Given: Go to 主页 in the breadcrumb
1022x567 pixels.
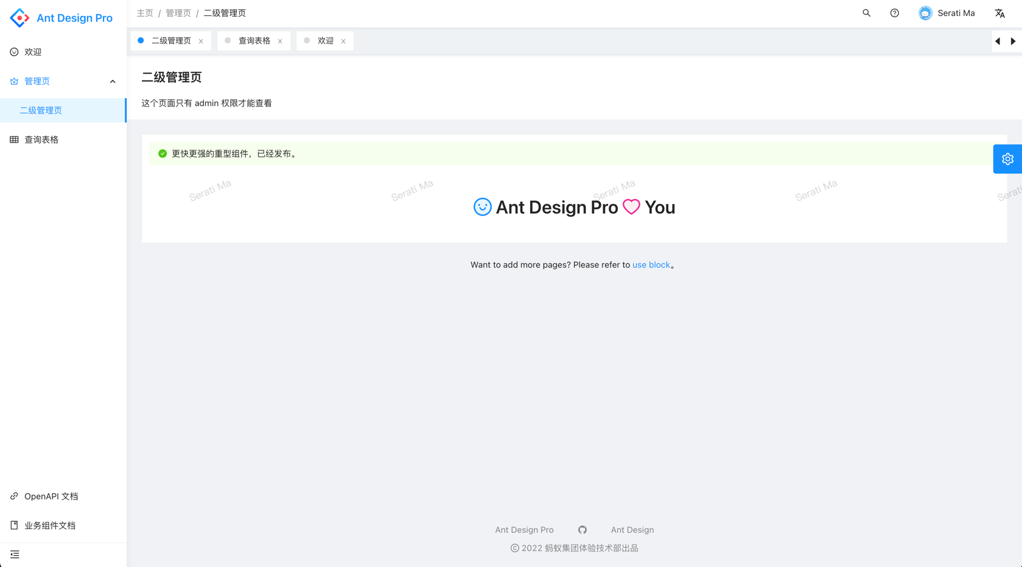Looking at the screenshot, I should [x=145, y=13].
